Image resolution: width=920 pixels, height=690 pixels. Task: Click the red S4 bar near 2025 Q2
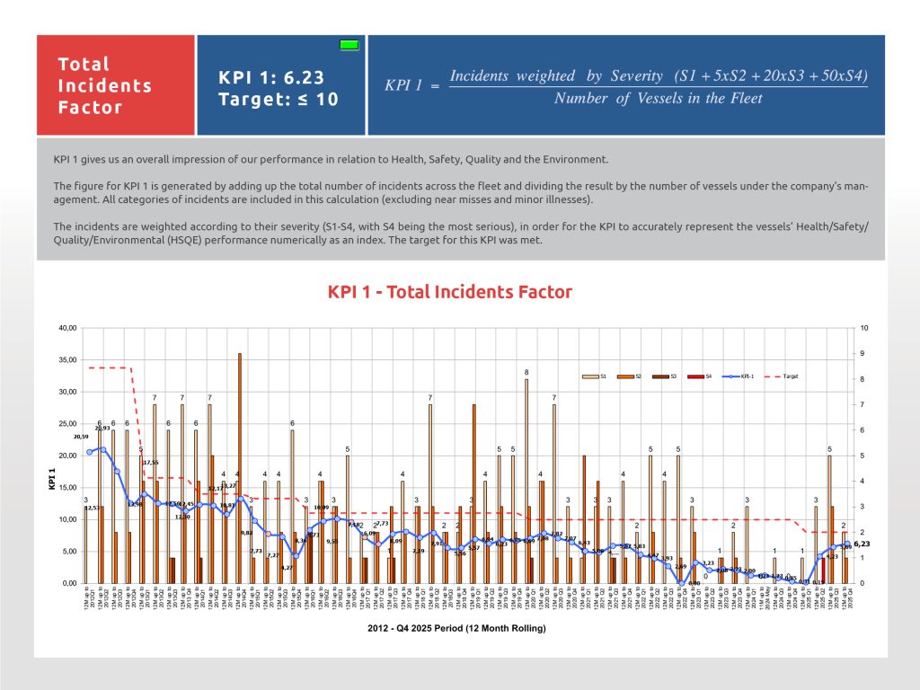823,571
